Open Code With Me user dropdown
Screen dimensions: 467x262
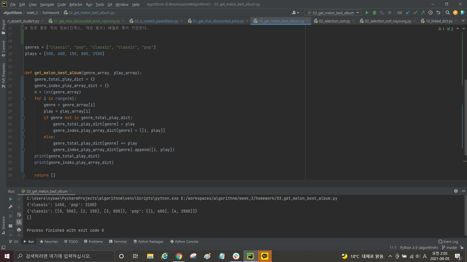click(295, 13)
